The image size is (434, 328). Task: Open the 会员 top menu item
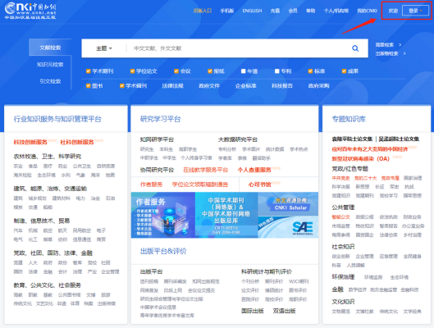click(293, 11)
